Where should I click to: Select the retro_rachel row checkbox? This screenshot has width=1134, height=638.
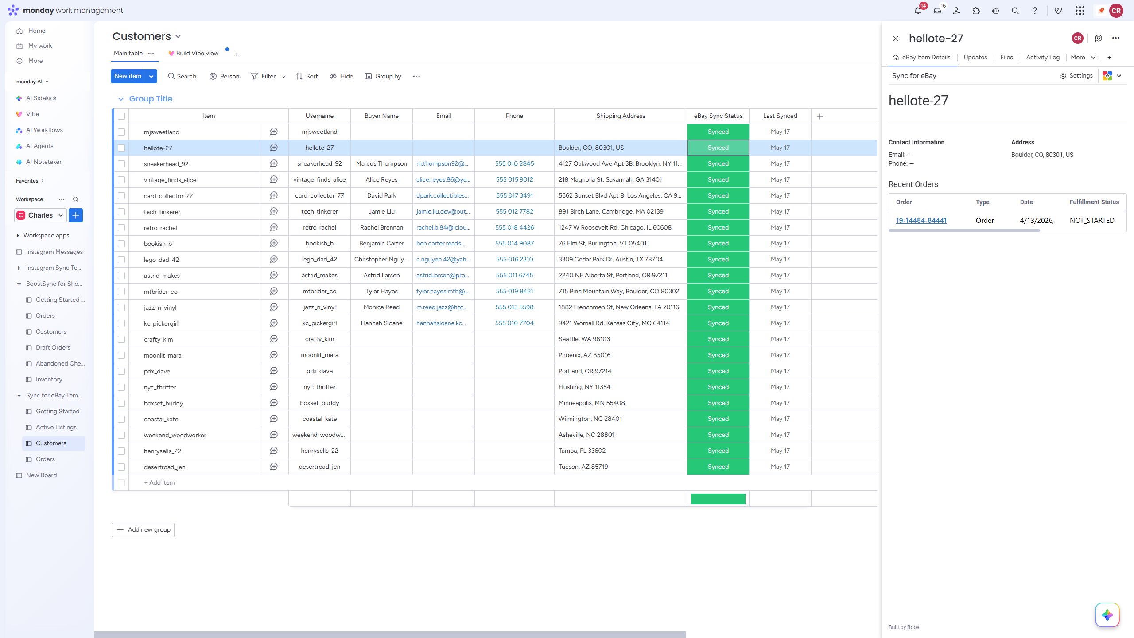(121, 228)
